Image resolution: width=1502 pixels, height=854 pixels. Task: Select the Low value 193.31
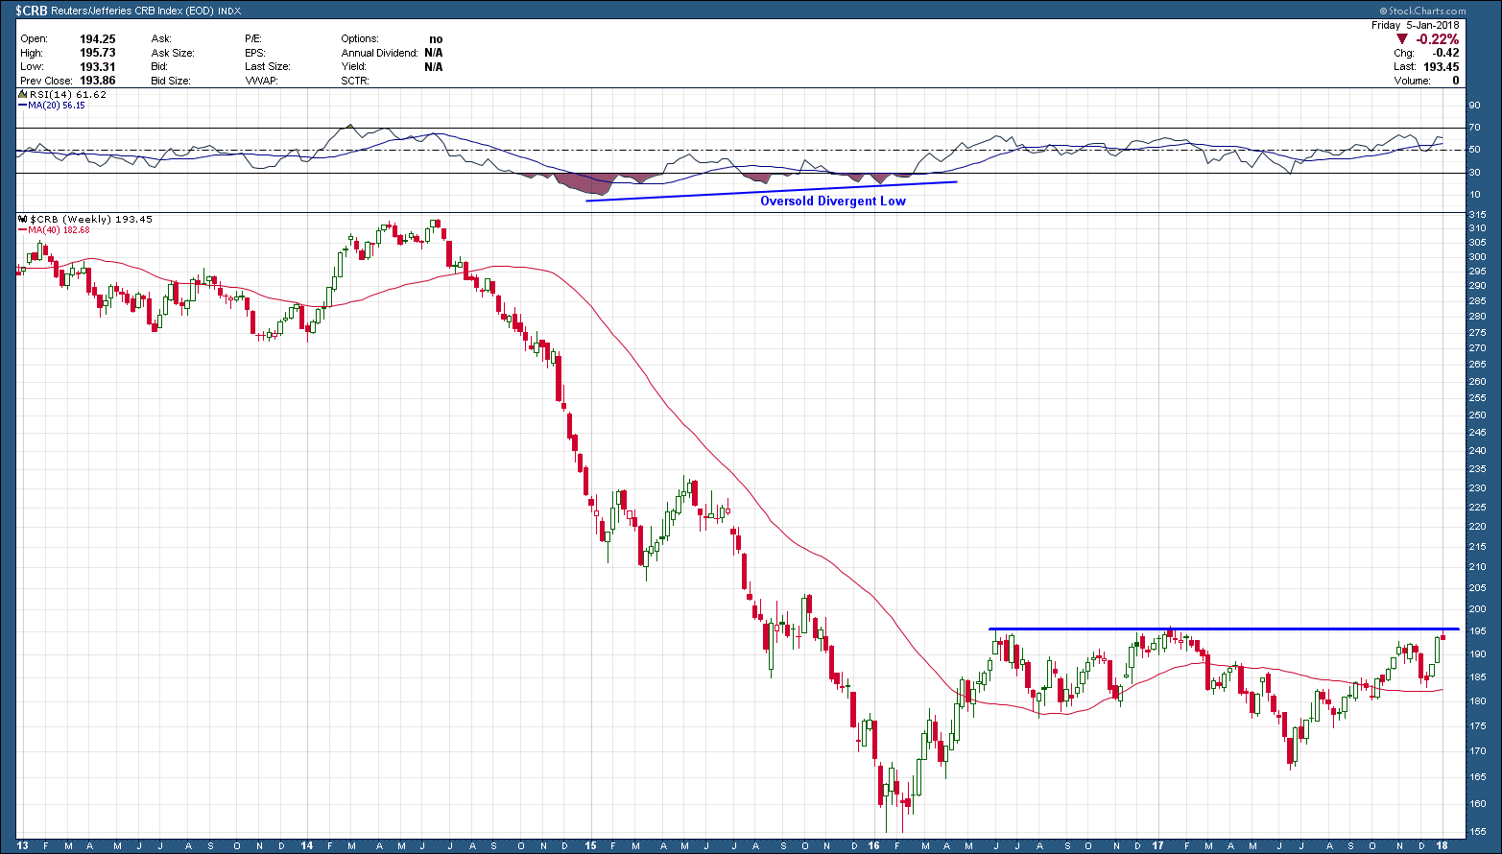(98, 67)
